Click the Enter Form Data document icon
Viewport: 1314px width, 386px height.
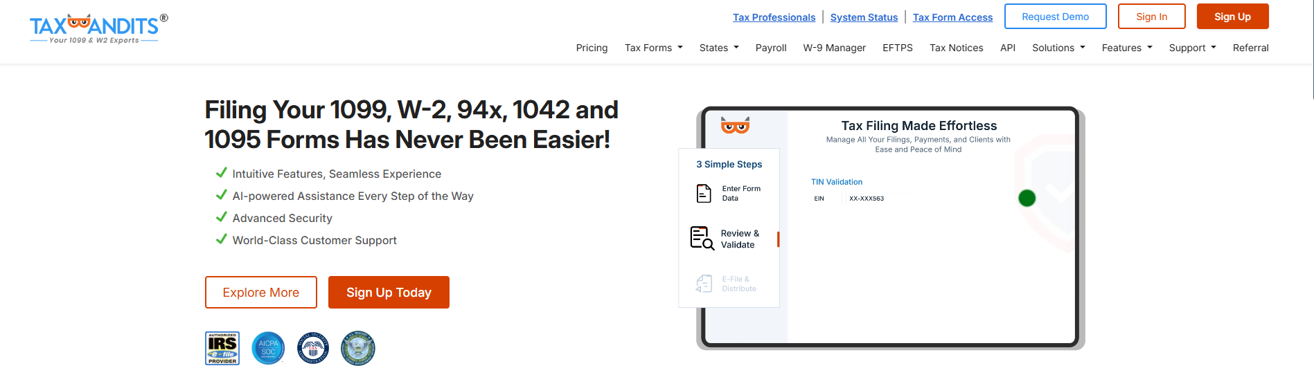point(704,193)
